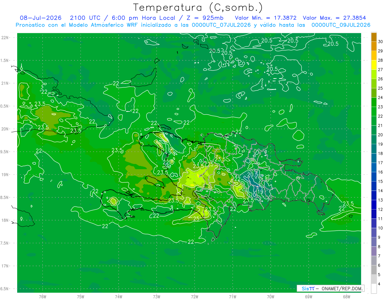Click the "68W" longitude axis label
Image resolution: width=389 pixels, height=301 pixels.
pos(347,297)
